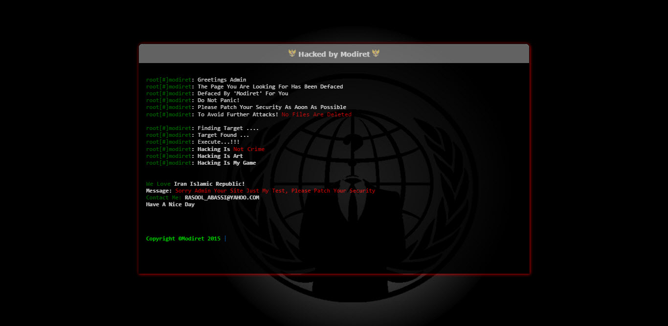The width and height of the screenshot is (668, 326).
Task: Click the 'Execute...!!!' line
Action: point(219,142)
